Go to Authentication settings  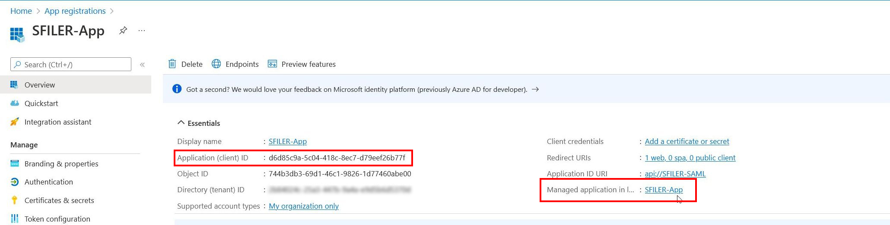(49, 182)
